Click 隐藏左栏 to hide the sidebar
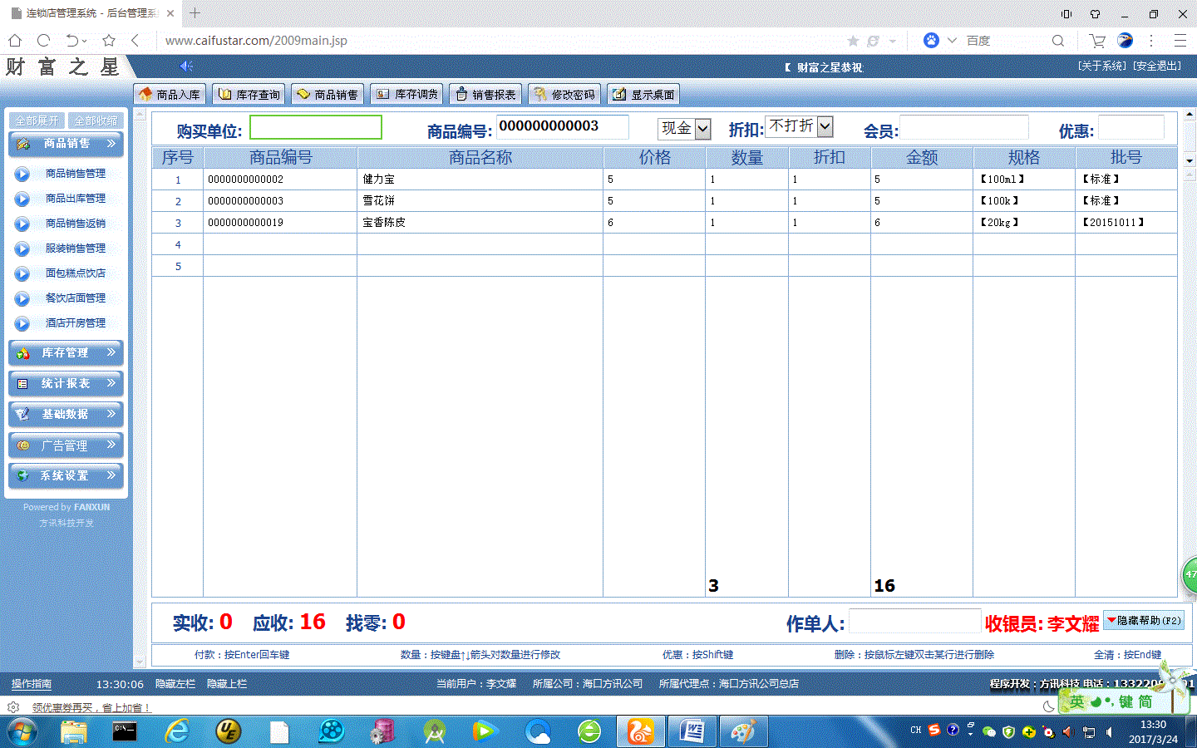Screen dimensions: 1197x748 (175, 684)
